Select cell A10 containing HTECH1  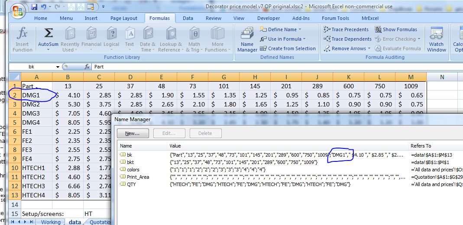click(x=37, y=168)
